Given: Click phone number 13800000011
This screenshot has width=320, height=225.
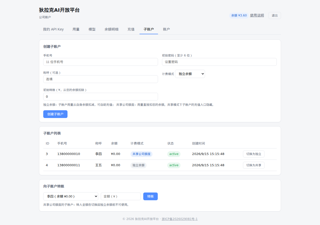Looking at the screenshot, I should [69, 165].
